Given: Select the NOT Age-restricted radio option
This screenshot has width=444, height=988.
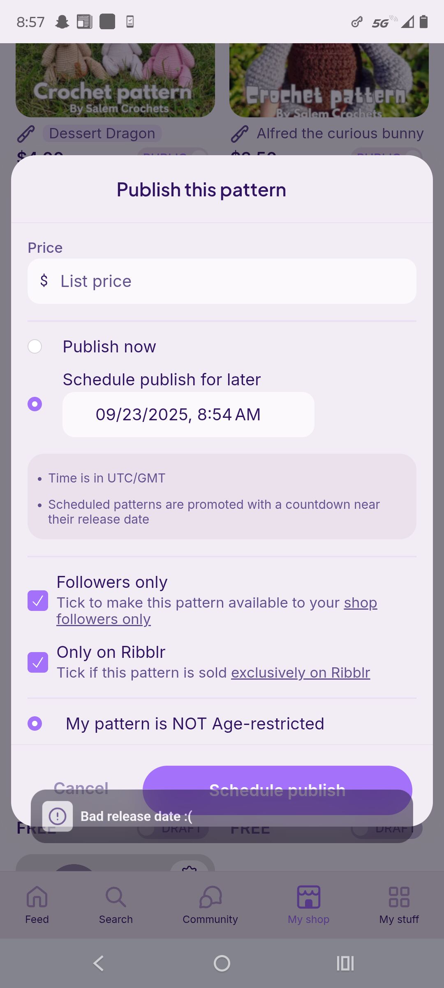Looking at the screenshot, I should click(35, 723).
